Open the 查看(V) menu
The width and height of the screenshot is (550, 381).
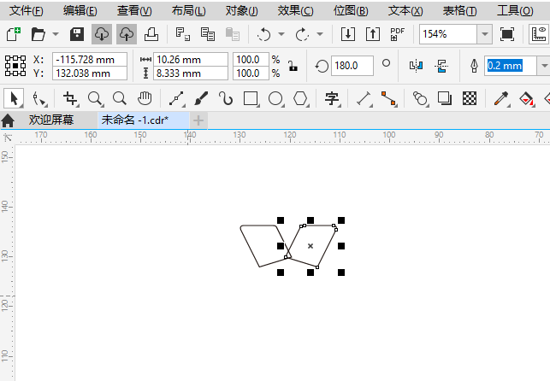coord(134,11)
